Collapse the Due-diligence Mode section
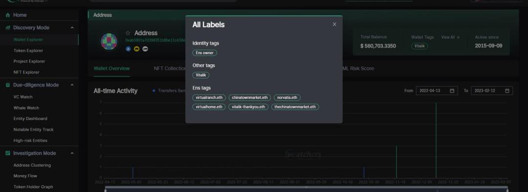 point(72,85)
